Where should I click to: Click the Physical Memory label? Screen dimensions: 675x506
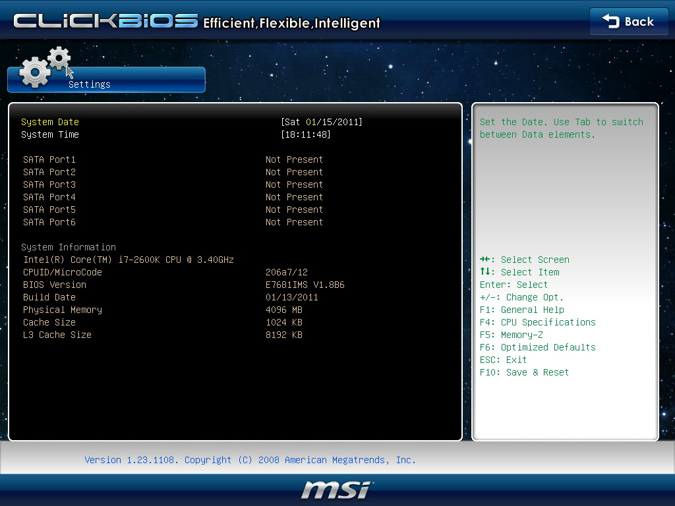tap(63, 310)
